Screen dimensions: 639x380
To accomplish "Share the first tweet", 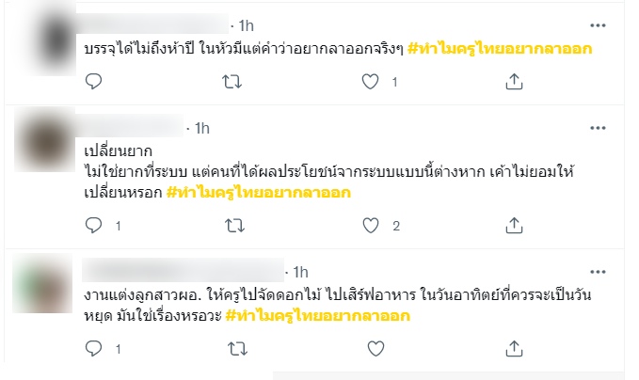I will (x=514, y=83).
